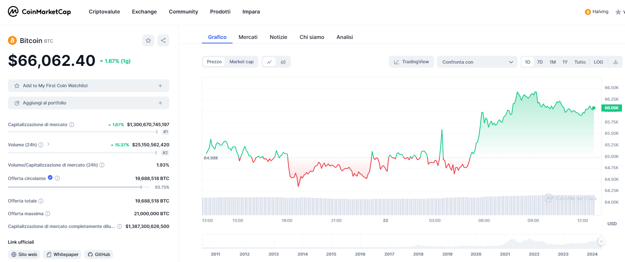The image size is (625, 262).
Task: Click the 21,000,000 BTC max supply value
Action: coord(152,214)
